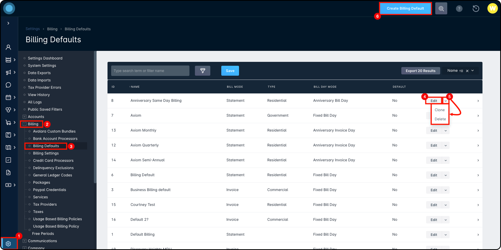Open Billing Settings in settings tree
The height and width of the screenshot is (250, 501).
46,153
